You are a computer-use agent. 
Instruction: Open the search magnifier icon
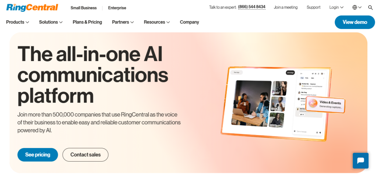370,7
